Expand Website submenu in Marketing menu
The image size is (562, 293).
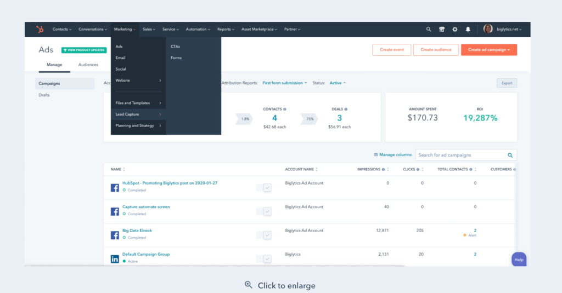tap(138, 81)
